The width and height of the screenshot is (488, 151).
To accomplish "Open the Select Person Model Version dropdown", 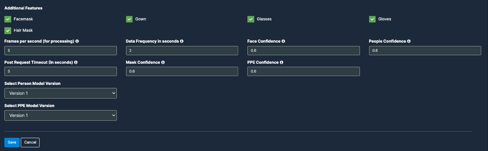I will pos(60,93).
